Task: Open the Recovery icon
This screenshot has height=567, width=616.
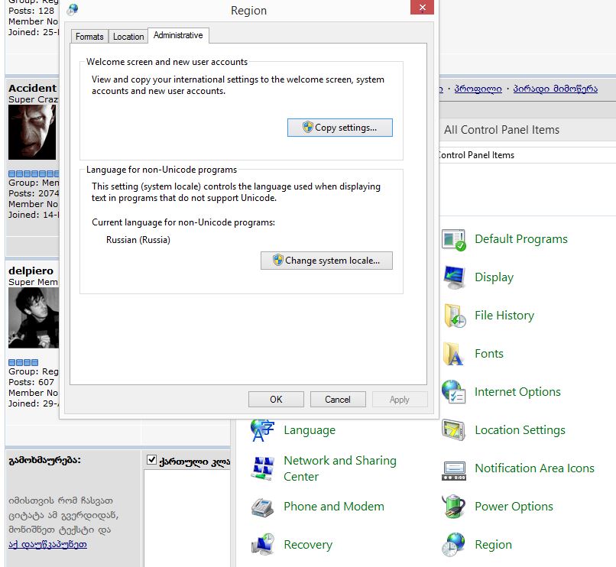Action: (x=262, y=545)
